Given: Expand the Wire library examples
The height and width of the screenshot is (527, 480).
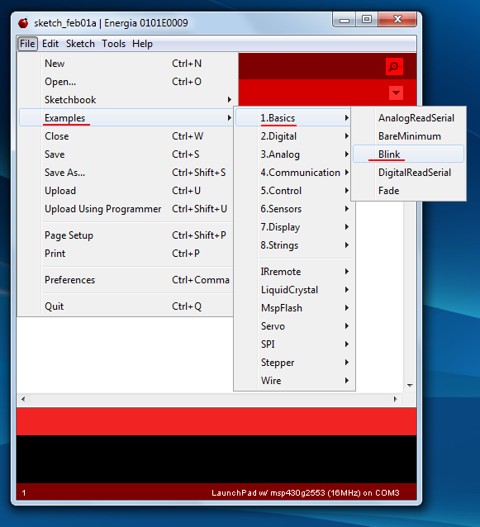Looking at the screenshot, I should click(293, 380).
